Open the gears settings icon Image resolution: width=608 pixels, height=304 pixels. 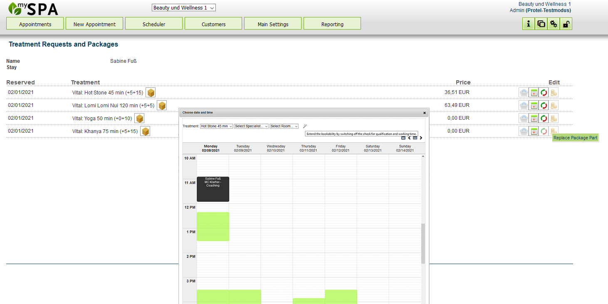pyautogui.click(x=553, y=24)
